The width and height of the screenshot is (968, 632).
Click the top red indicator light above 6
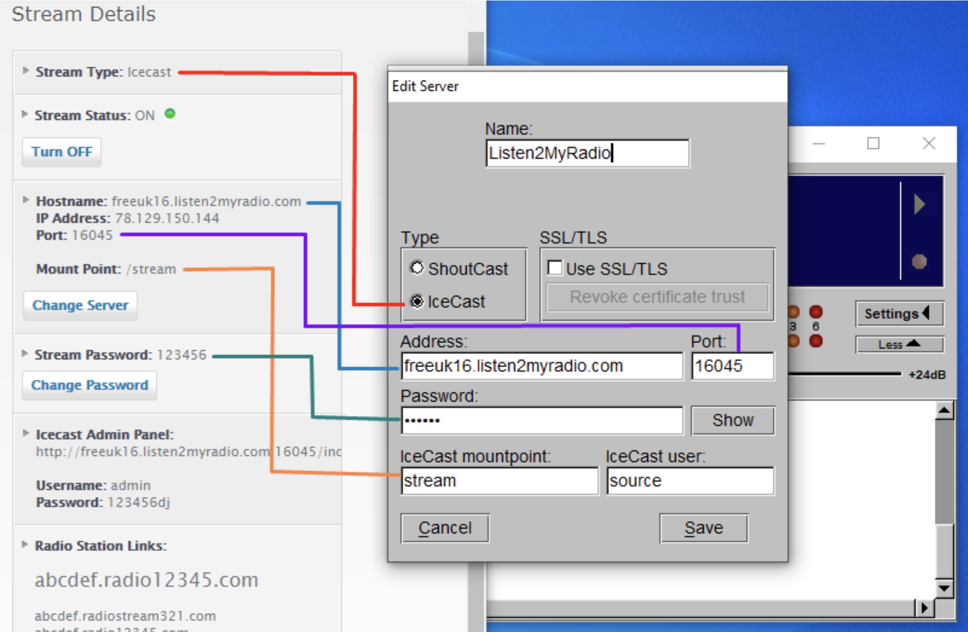click(x=815, y=312)
